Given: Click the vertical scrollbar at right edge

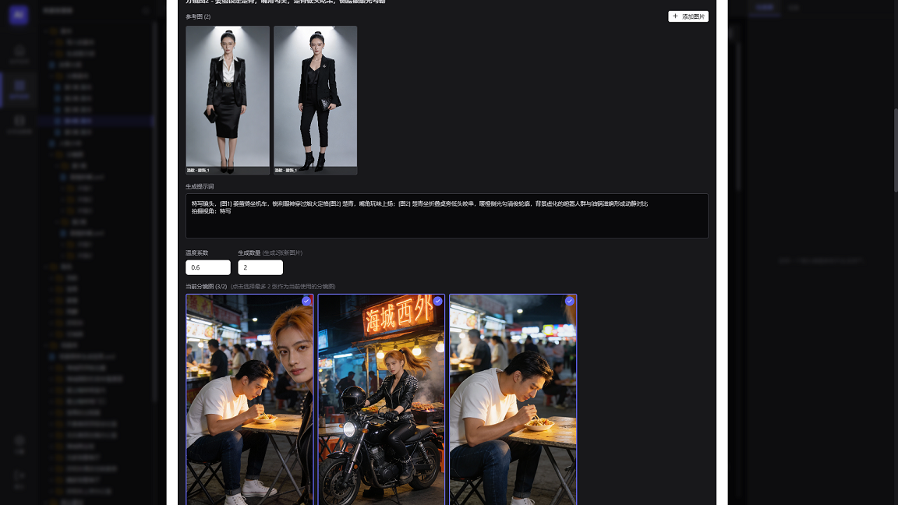Looking at the screenshot, I should 895,150.
